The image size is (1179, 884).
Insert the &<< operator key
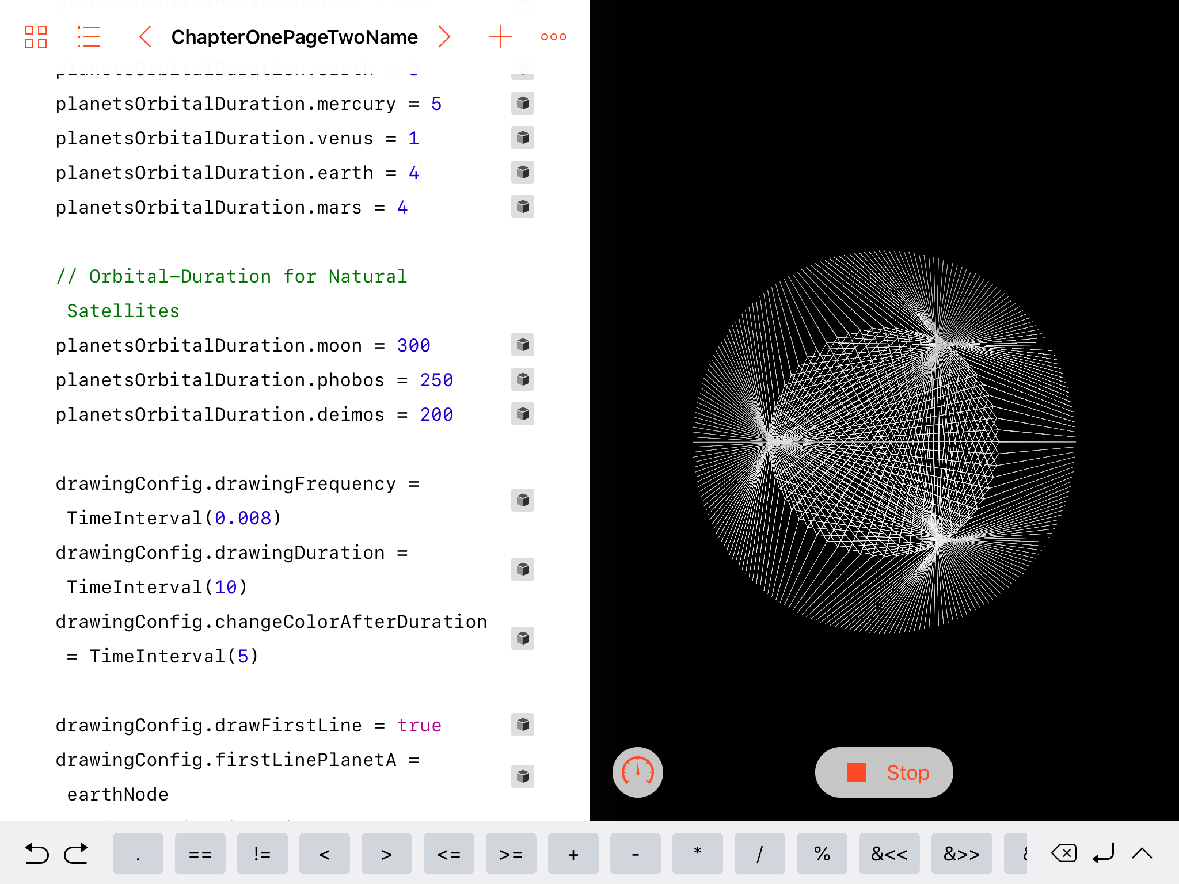pos(889,853)
